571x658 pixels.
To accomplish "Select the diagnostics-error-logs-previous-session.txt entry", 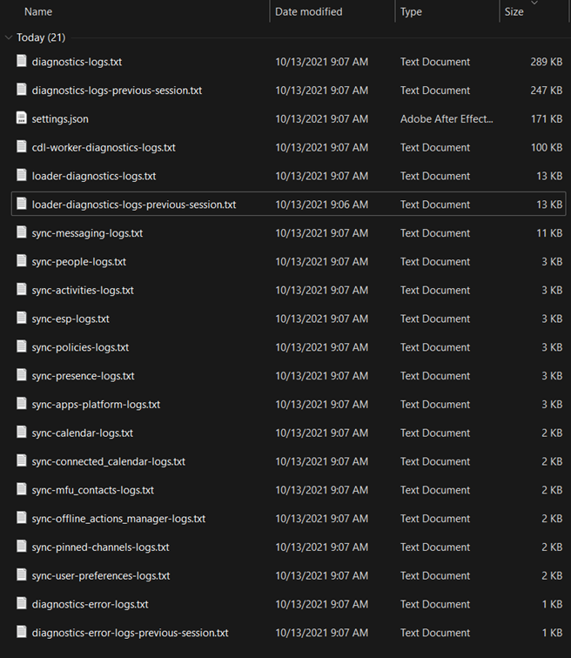I will [130, 633].
